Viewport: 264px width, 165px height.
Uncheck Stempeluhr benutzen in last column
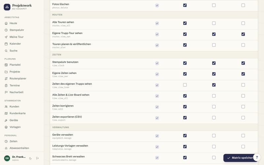pos(243,63)
